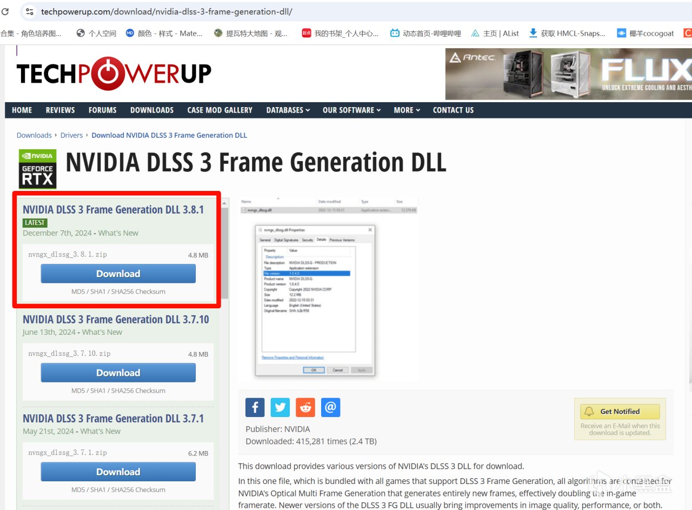
Task: Click the page heading NVIDIA DLSS 3 Frame Generation DLL
Action: (256, 162)
